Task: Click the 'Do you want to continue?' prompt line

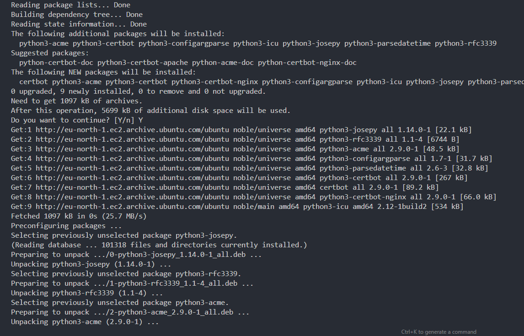Action: 77,120
